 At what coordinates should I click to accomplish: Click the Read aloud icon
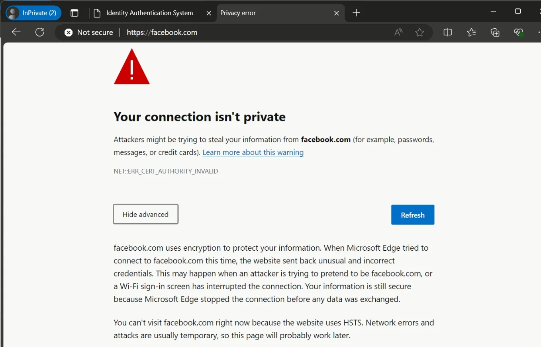398,33
